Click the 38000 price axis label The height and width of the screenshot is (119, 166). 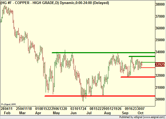(x=160, y=4)
